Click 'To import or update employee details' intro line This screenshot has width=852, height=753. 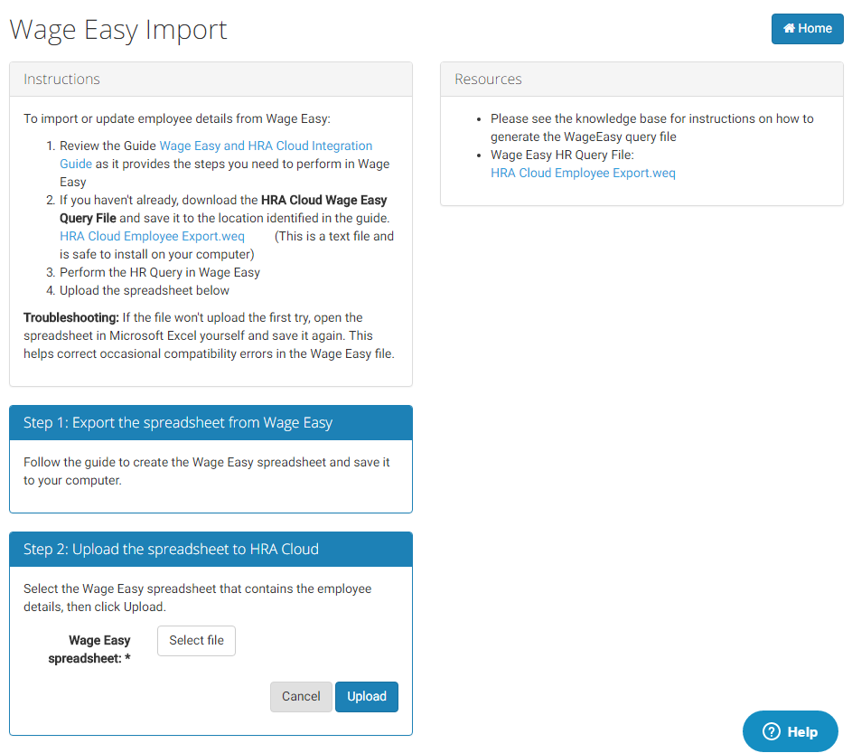(x=176, y=118)
